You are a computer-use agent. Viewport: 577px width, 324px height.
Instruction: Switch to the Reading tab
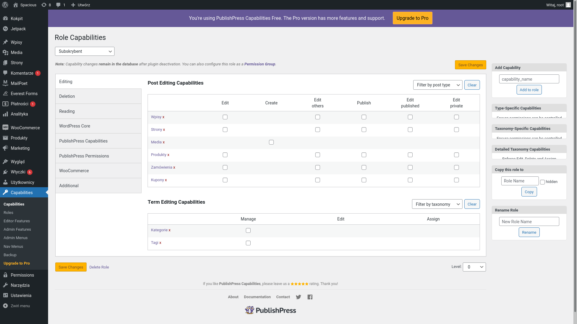[x=99, y=111]
